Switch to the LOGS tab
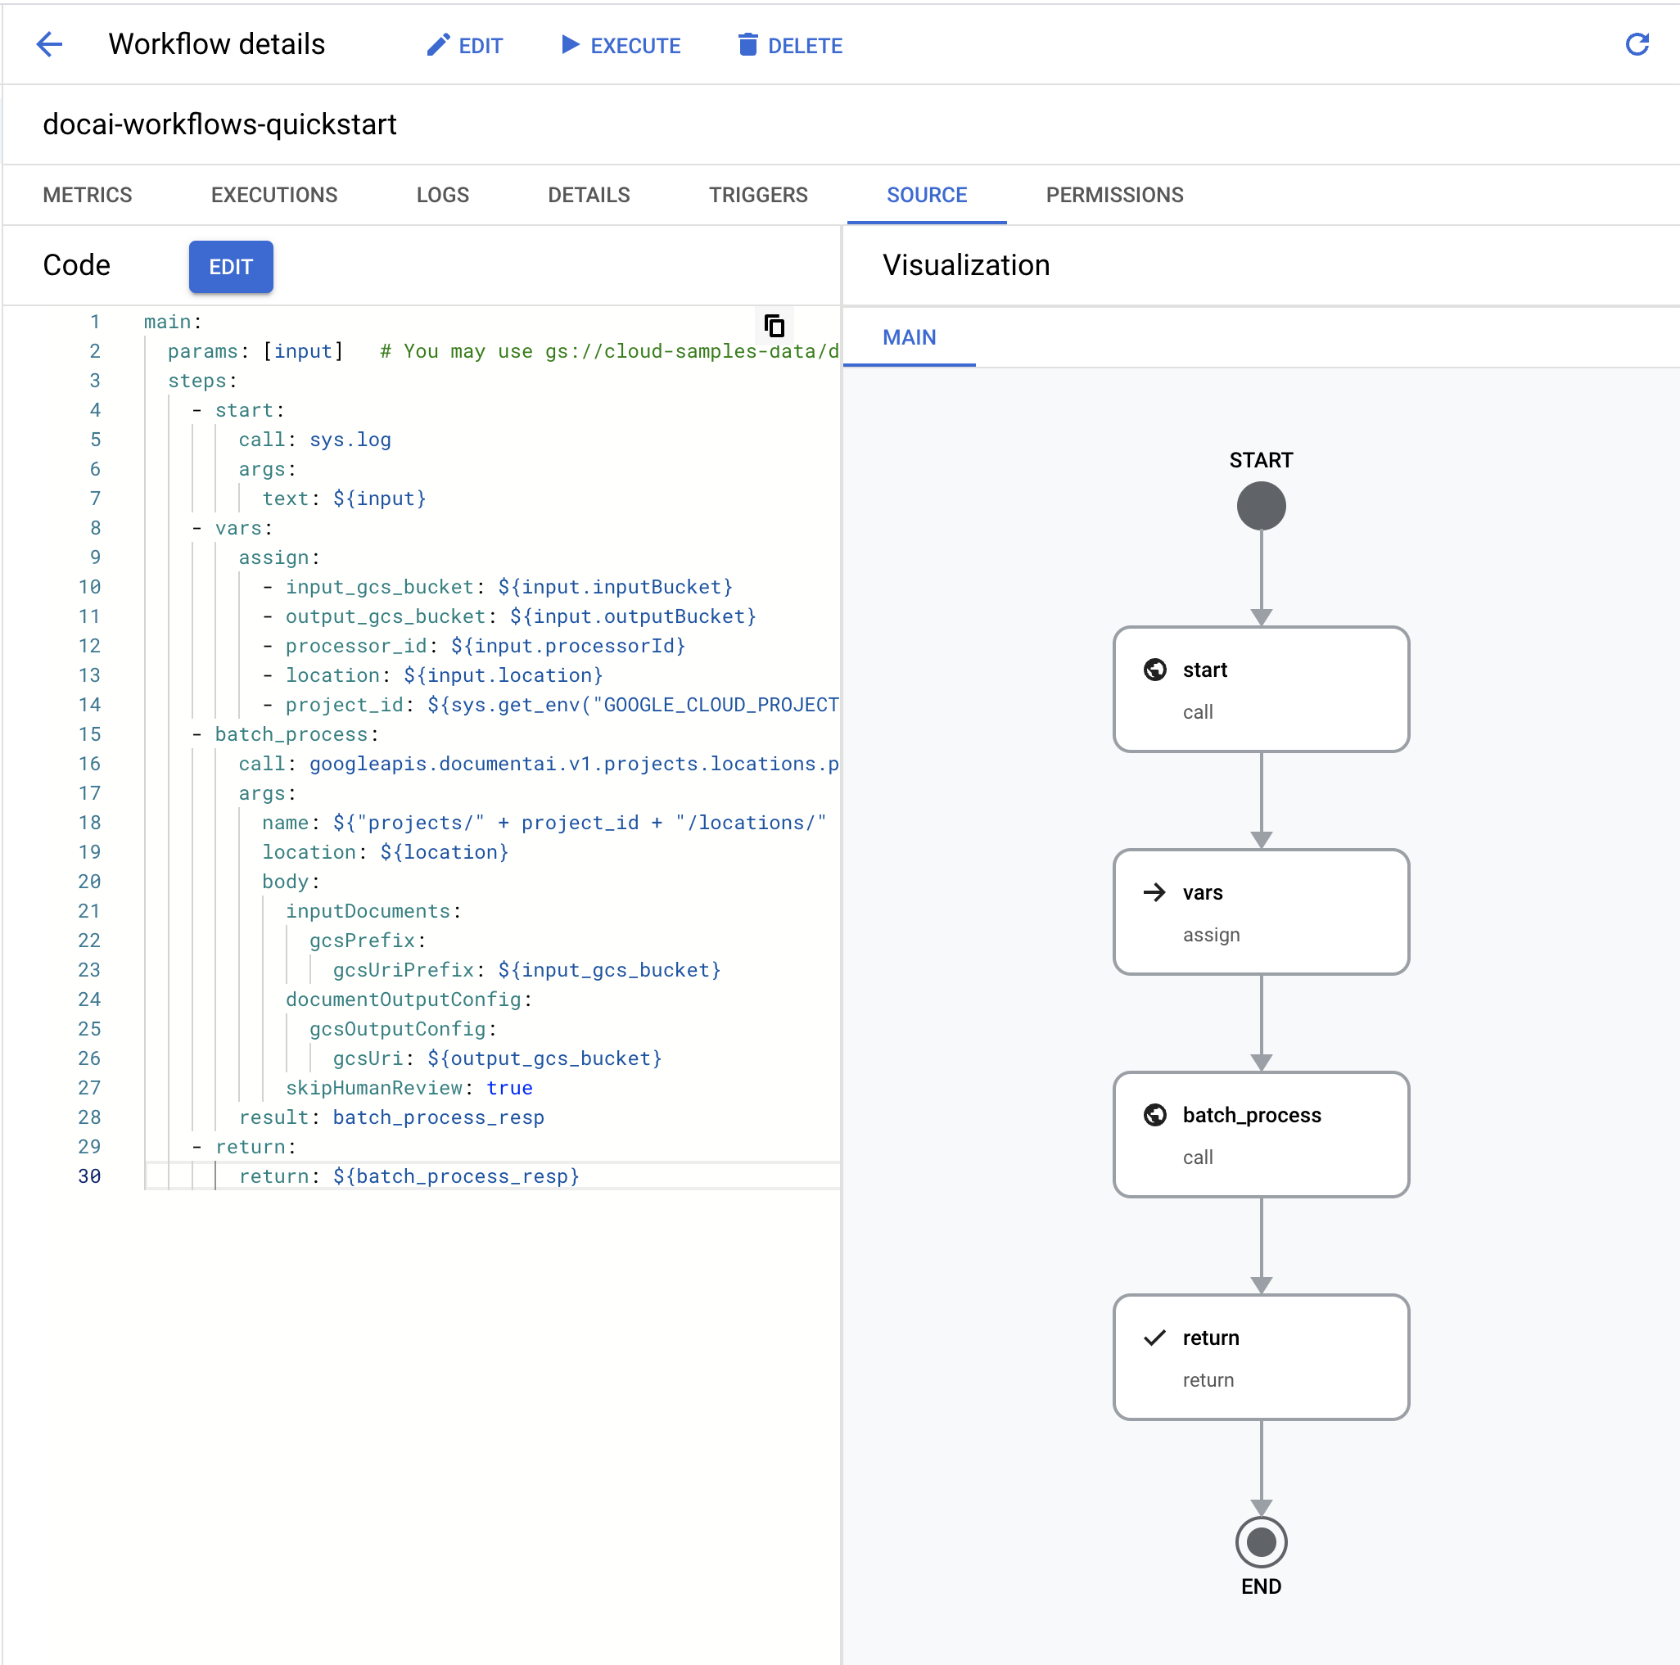The width and height of the screenshot is (1680, 1665). click(x=443, y=195)
